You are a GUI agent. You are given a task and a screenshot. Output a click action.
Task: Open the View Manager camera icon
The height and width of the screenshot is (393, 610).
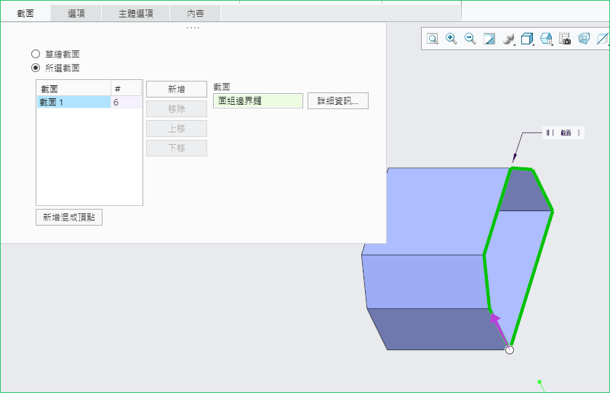tap(565, 39)
